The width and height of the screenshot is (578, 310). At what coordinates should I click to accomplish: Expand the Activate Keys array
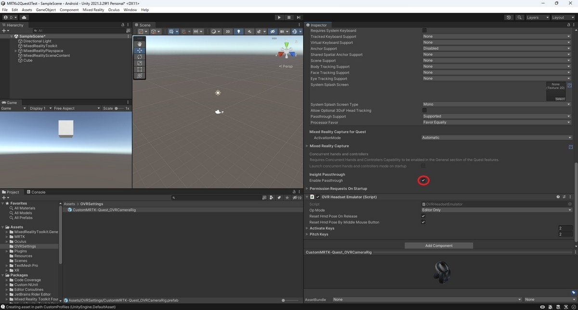coord(307,228)
